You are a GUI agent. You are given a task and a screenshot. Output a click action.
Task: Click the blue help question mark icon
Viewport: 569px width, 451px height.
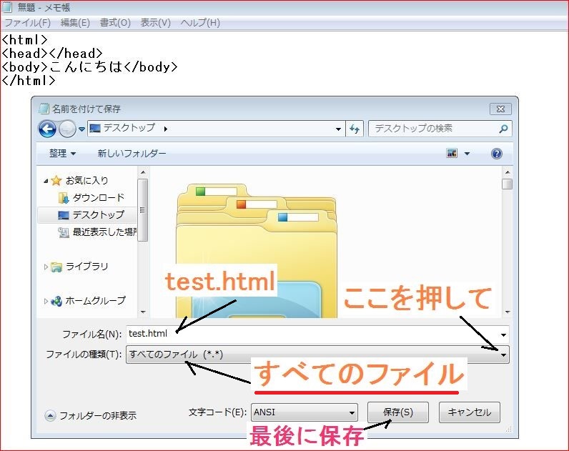pos(496,154)
